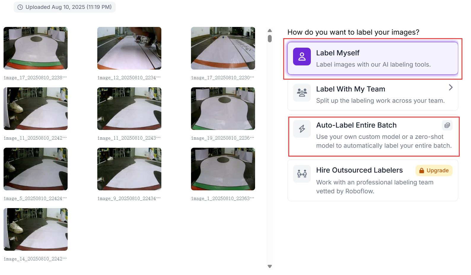
Task: Click the credits coin icon on Auto-Label
Action: [x=447, y=125]
